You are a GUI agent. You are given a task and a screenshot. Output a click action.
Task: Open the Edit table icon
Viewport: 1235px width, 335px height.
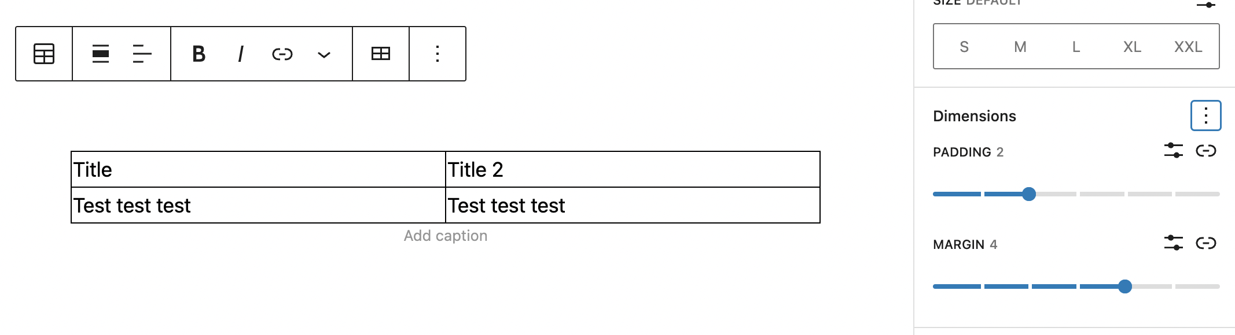tap(380, 54)
